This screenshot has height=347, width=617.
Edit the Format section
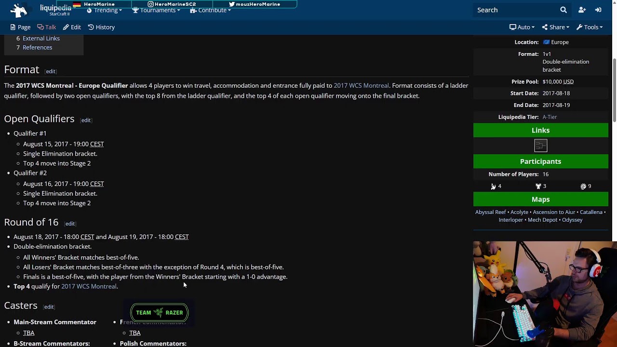coord(51,71)
